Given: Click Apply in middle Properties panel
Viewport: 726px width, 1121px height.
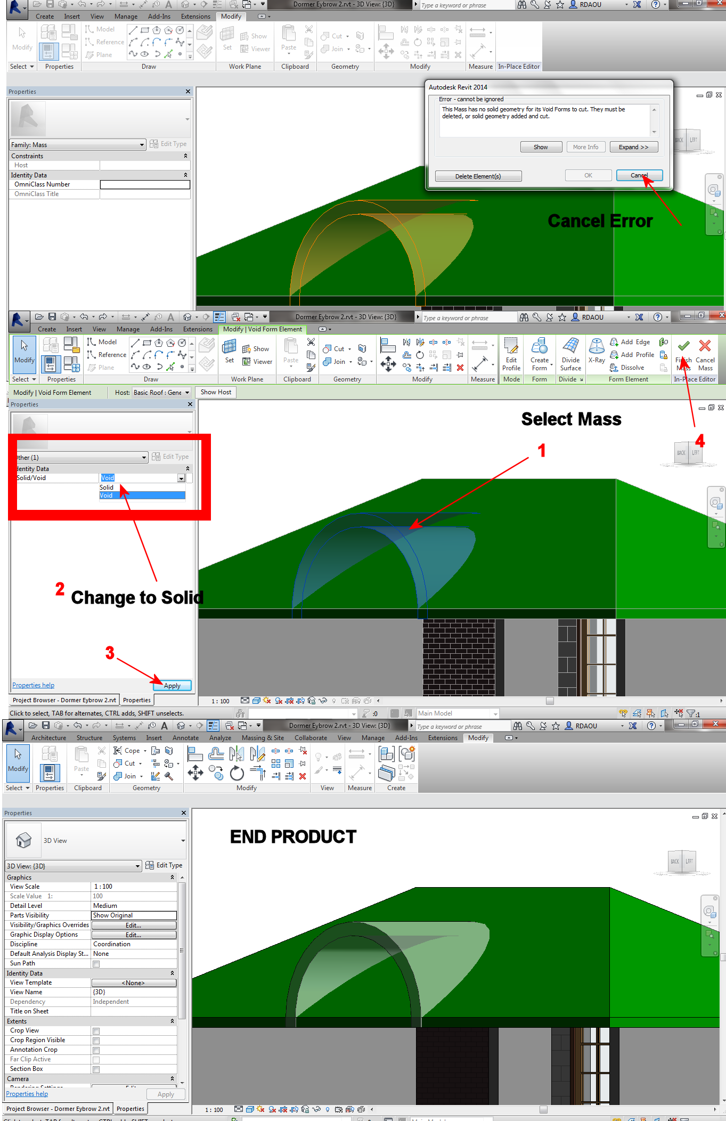Looking at the screenshot, I should tap(172, 686).
